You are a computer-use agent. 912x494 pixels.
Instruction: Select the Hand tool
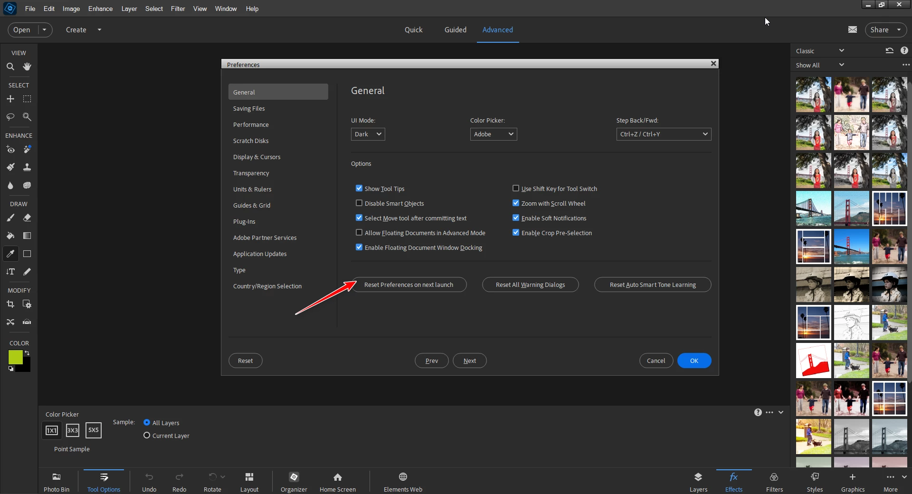(x=27, y=66)
